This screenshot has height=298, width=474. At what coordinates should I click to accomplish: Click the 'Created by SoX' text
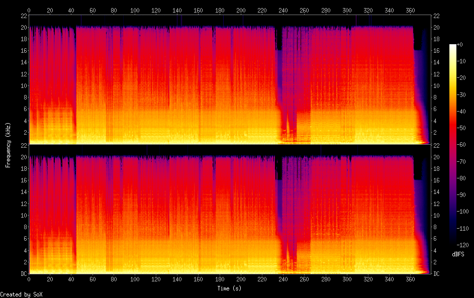click(21, 294)
